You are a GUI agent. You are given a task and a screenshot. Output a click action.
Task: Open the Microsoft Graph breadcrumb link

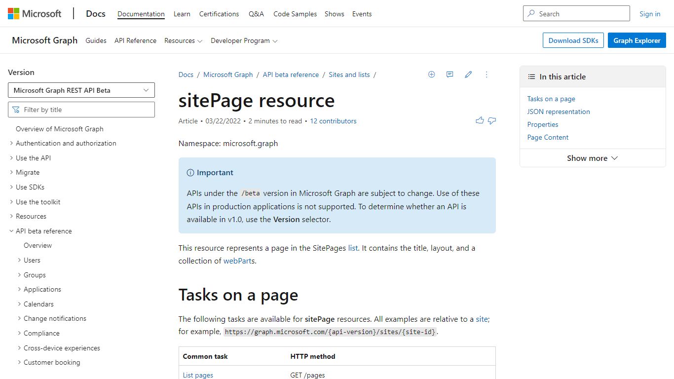228,75
